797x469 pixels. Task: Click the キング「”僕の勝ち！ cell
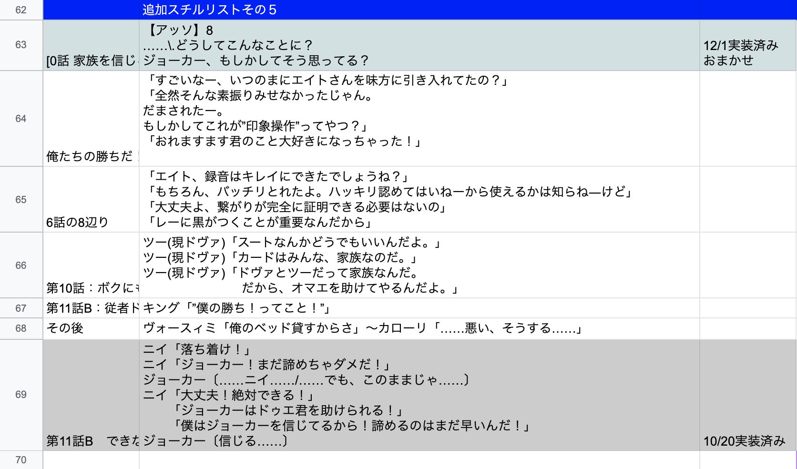(x=419, y=308)
